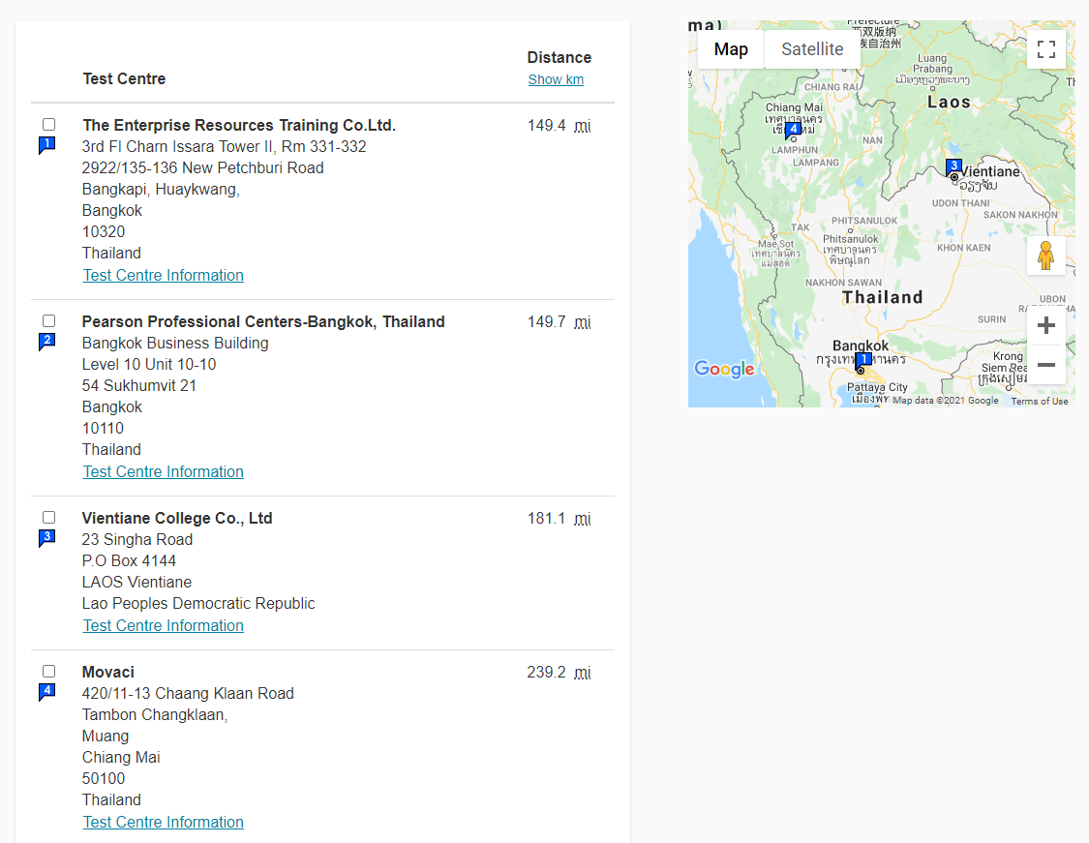The height and width of the screenshot is (843, 1089).
Task: Zoom in using the map plus button
Action: [1045, 325]
